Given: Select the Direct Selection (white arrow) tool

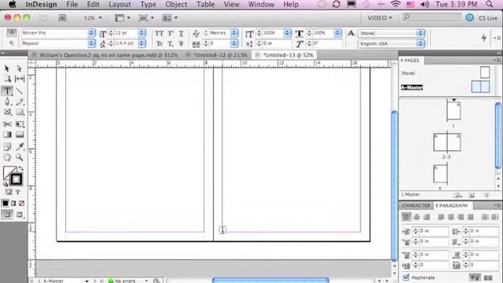Looking at the screenshot, I should (19, 68).
